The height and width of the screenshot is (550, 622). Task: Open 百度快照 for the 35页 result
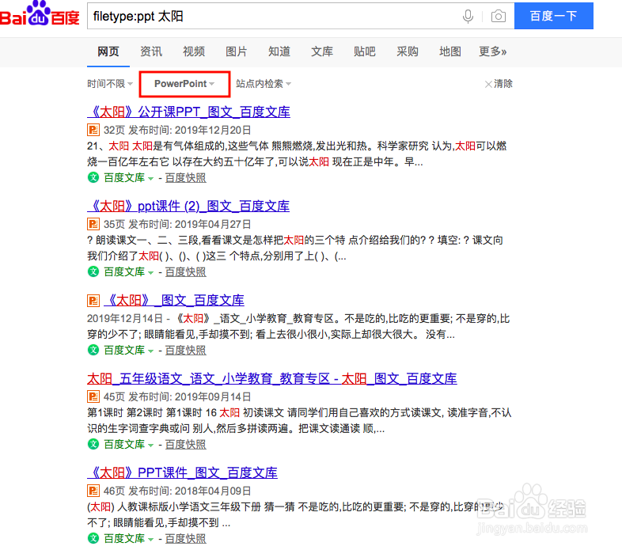(186, 272)
